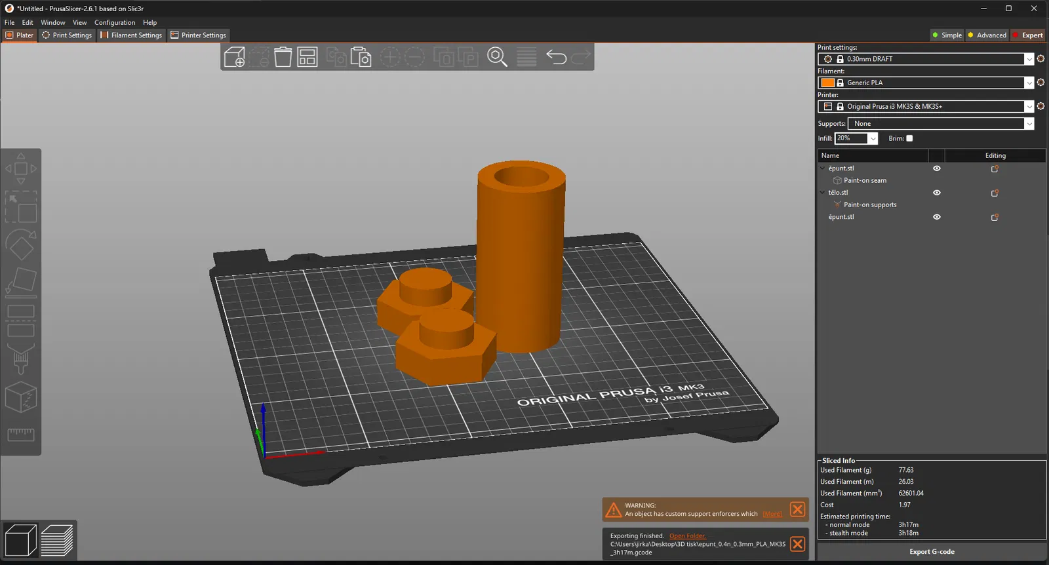
Task: Switch to the 3D editor view cube
Action: (x=21, y=540)
